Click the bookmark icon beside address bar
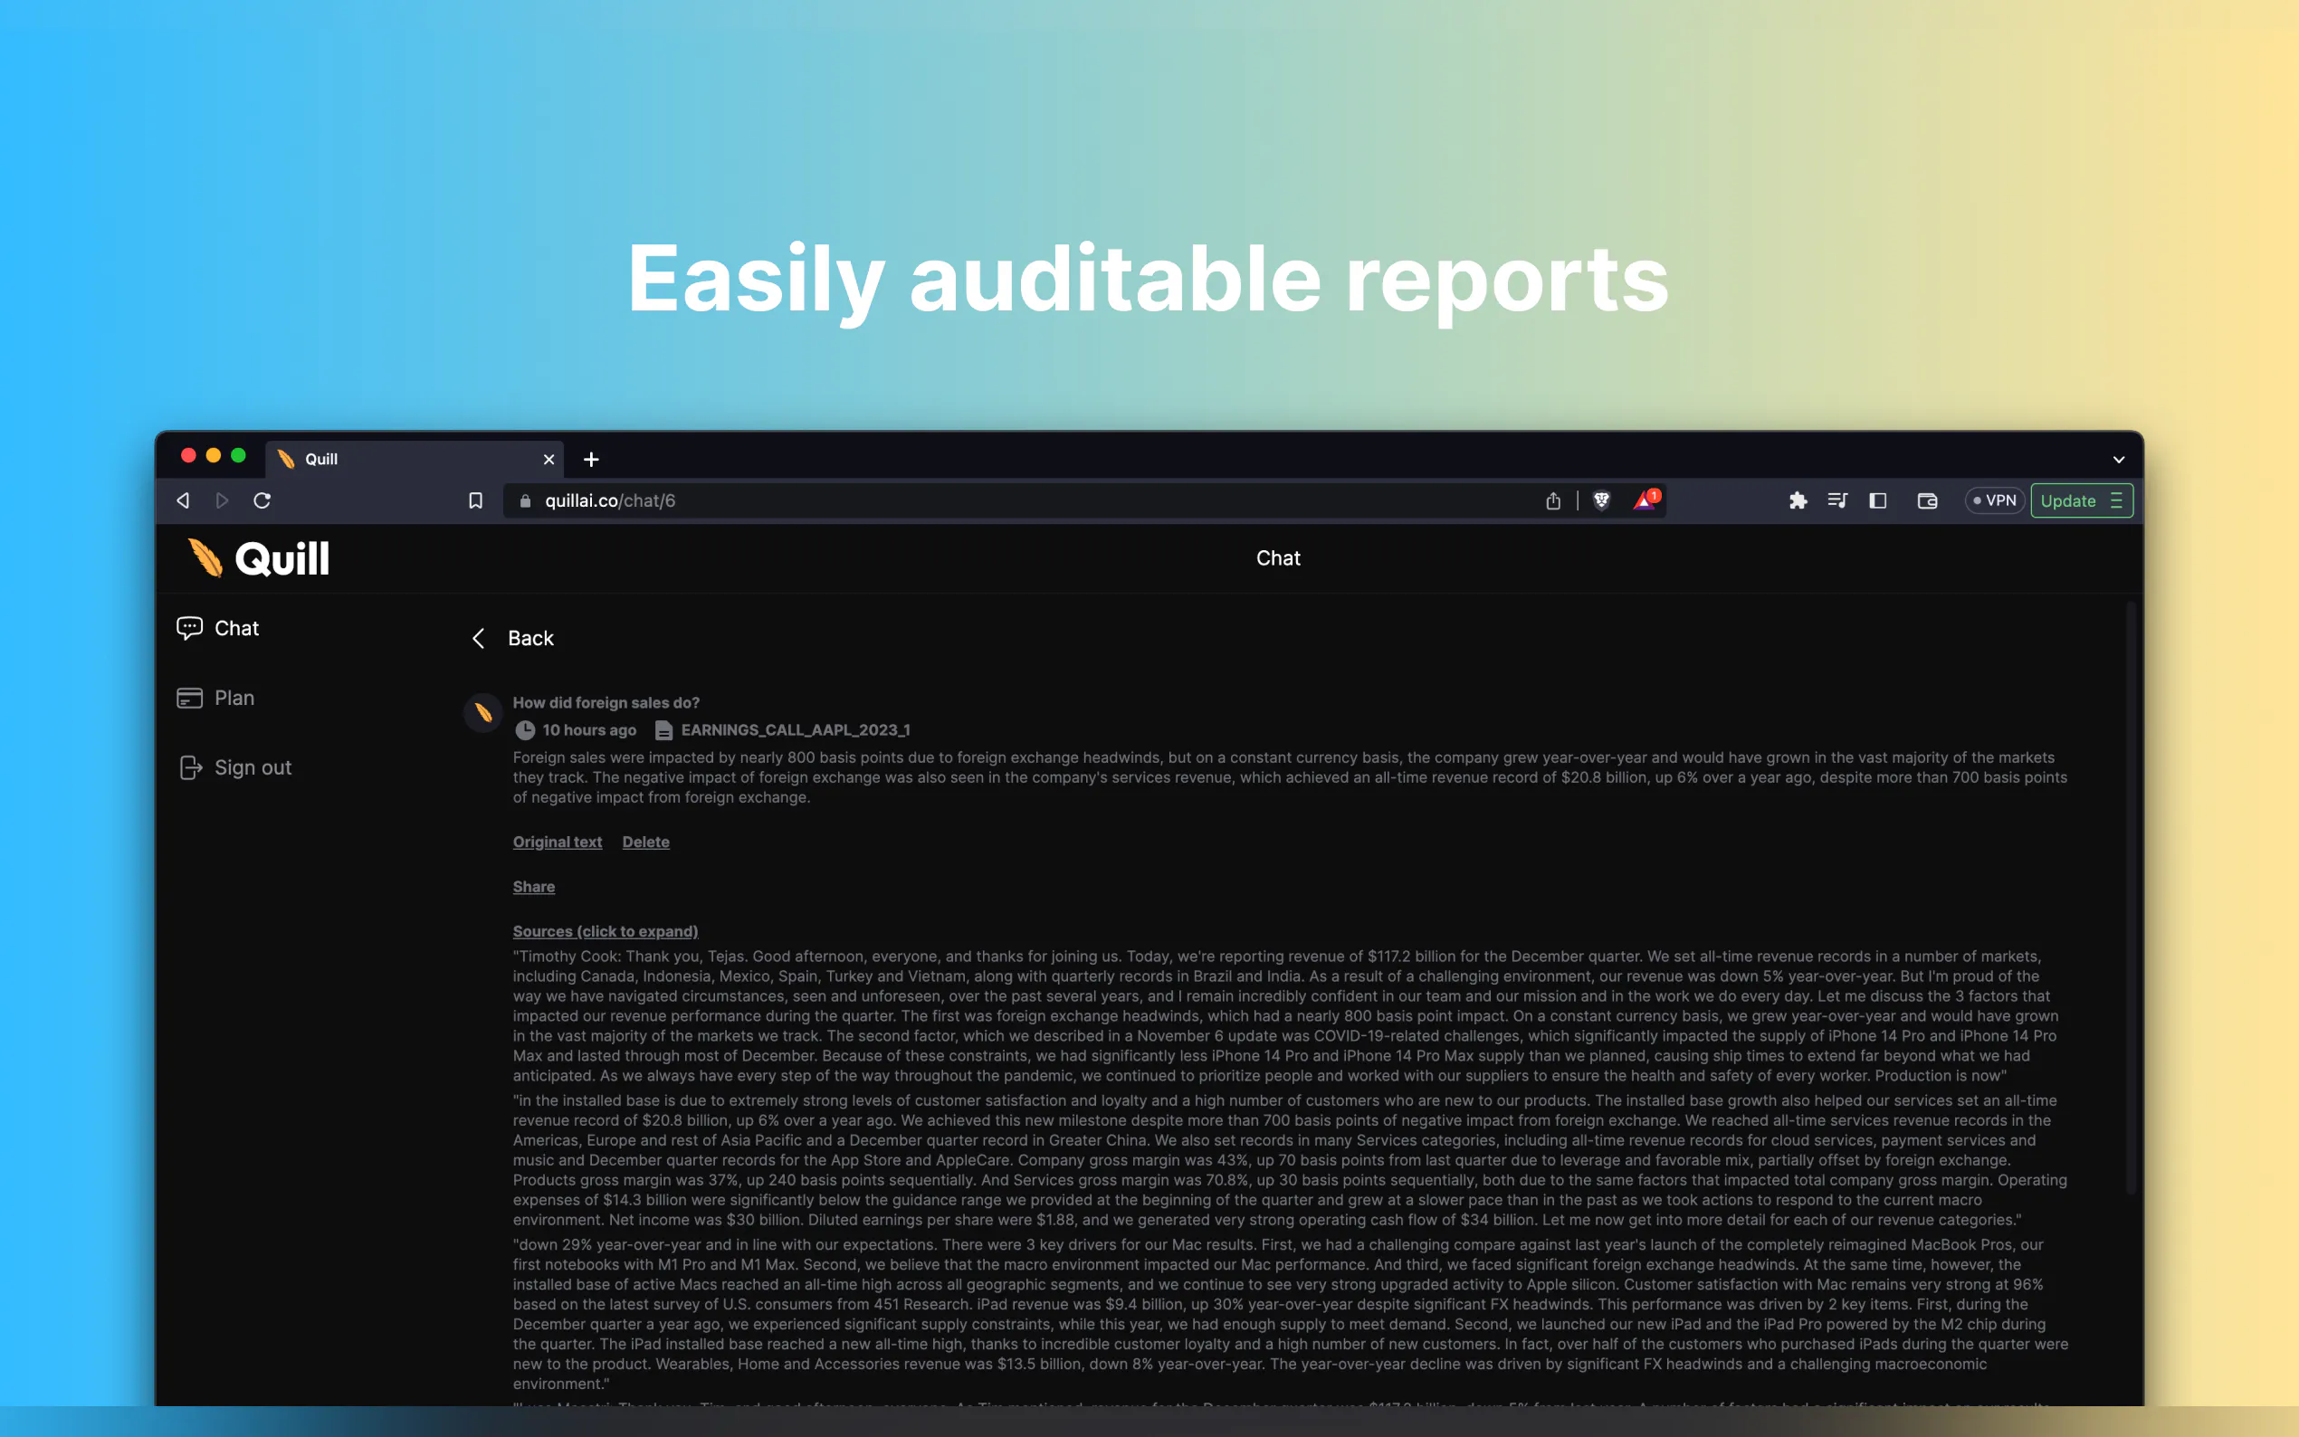Viewport: 2299px width, 1437px height. pos(476,500)
